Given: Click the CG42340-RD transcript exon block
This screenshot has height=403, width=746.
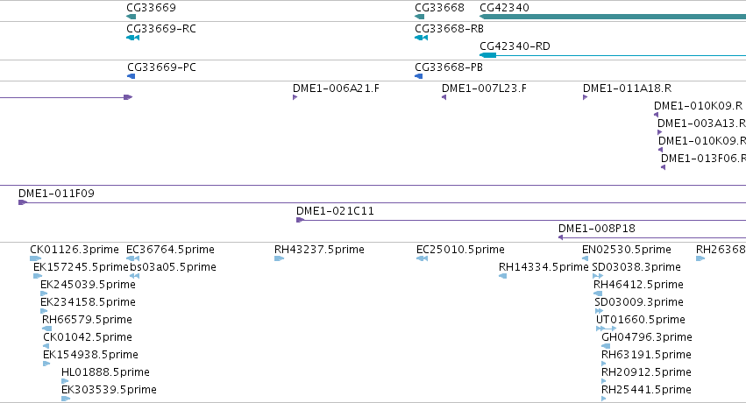Looking at the screenshot, I should 488,55.
